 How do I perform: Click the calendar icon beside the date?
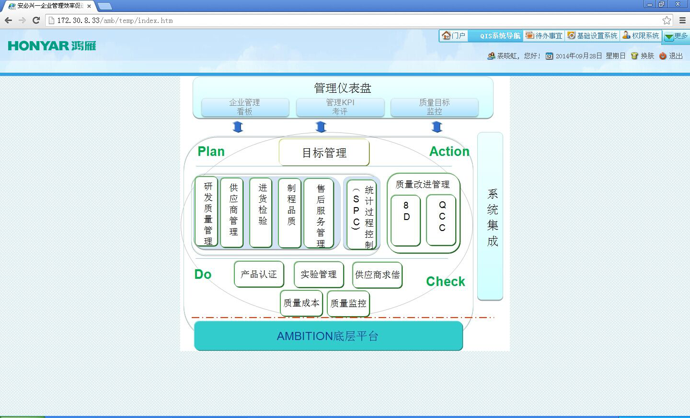pos(549,56)
